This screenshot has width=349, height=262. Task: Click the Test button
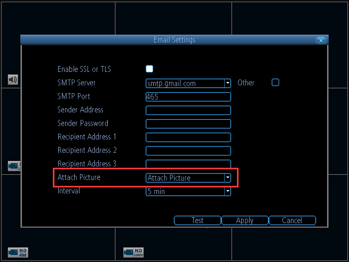[x=197, y=220]
